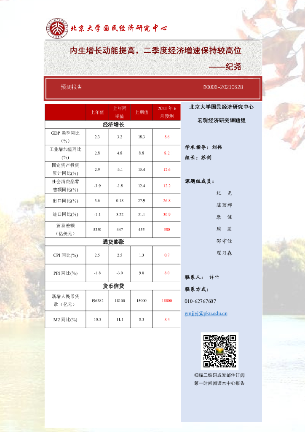Click member name 陈丽娜 in the sidebar
Screen dimensions: 305x432
pyautogui.click(x=224, y=205)
